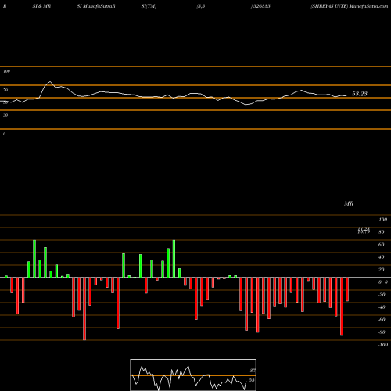The image size is (391, 391).
Task: Click the MR axis label -60
Action: 382,320
